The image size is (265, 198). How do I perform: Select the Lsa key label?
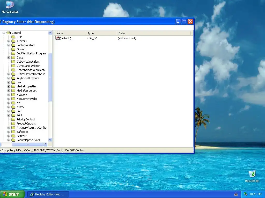tap(19, 82)
